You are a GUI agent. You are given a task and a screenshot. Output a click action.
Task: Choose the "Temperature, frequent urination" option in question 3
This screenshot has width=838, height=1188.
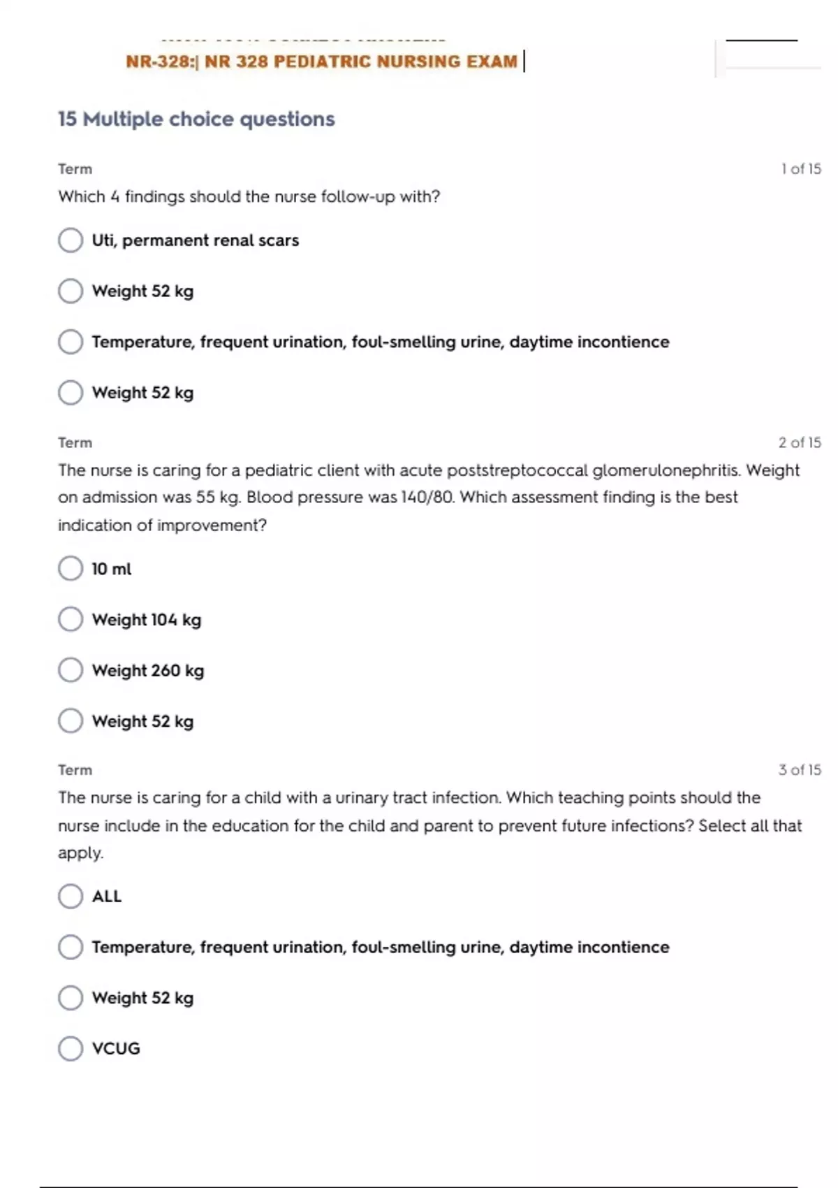coord(71,947)
